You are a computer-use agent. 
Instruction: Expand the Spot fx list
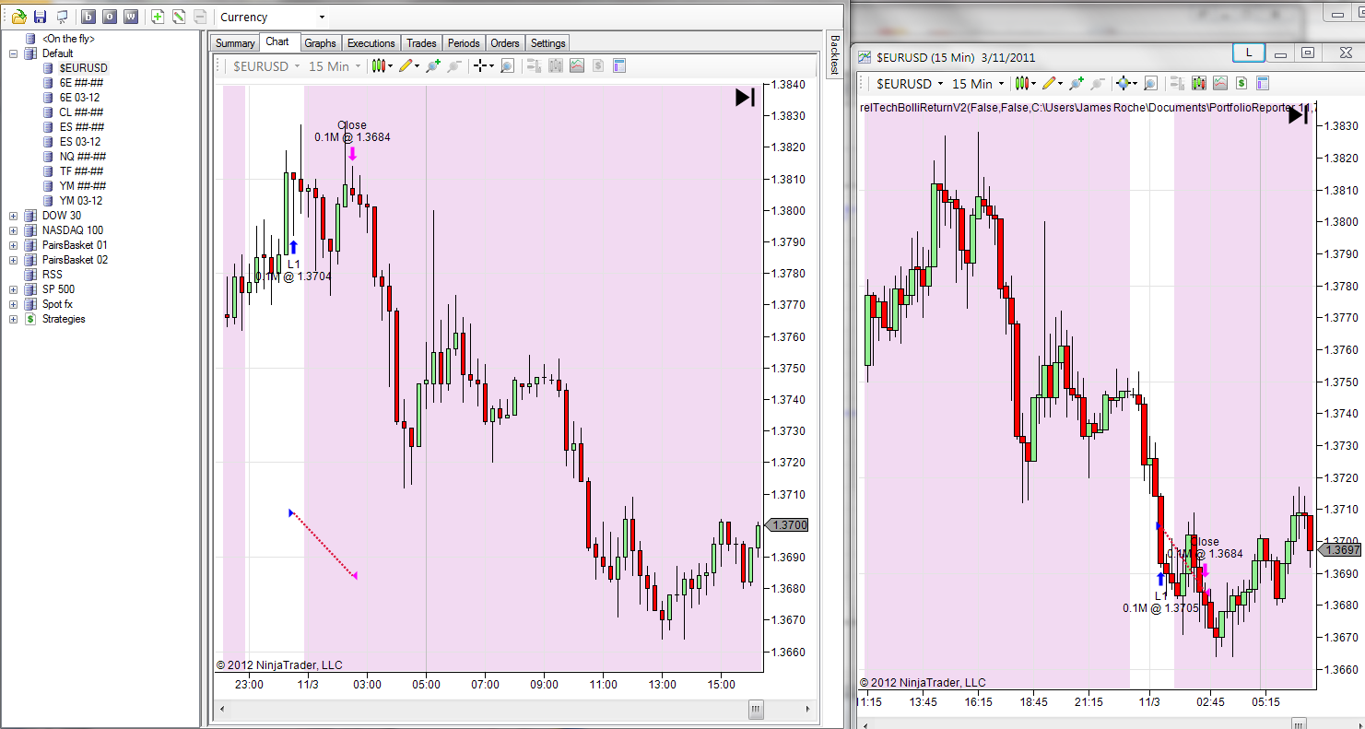click(x=14, y=304)
